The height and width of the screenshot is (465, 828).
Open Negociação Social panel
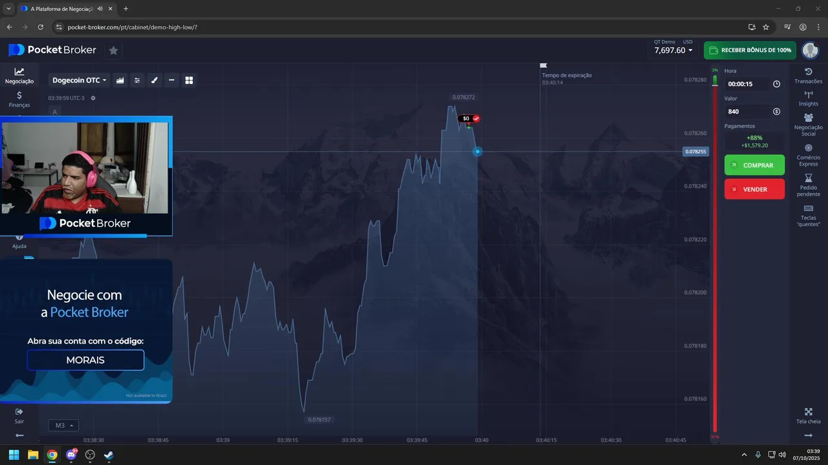tap(808, 125)
